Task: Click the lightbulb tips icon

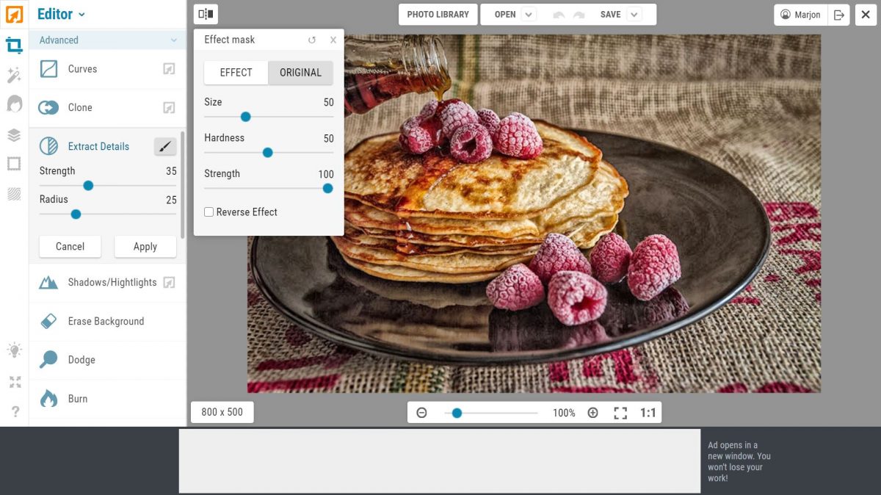Action: (x=13, y=350)
